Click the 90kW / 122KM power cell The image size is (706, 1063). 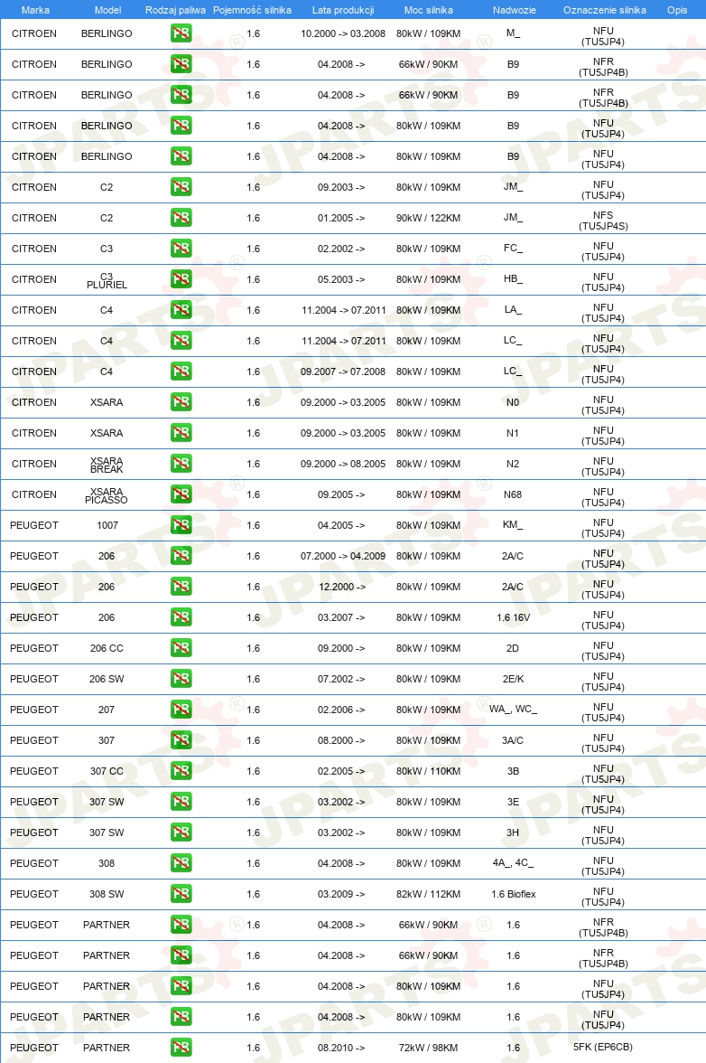429,218
